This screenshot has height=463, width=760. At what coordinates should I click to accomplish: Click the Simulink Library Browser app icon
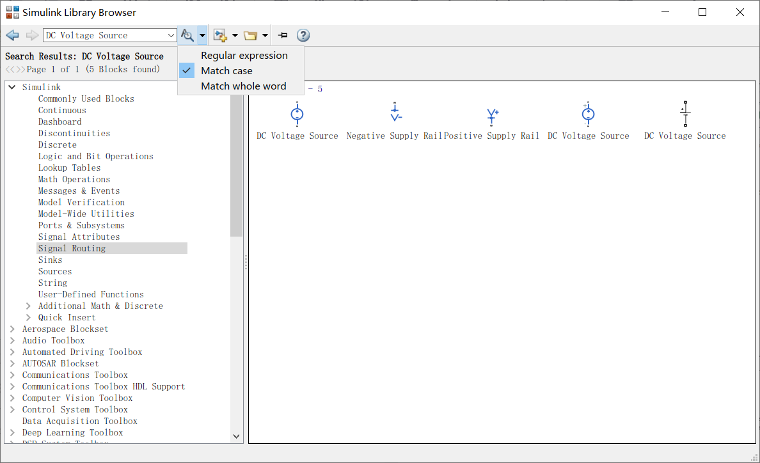(x=13, y=12)
